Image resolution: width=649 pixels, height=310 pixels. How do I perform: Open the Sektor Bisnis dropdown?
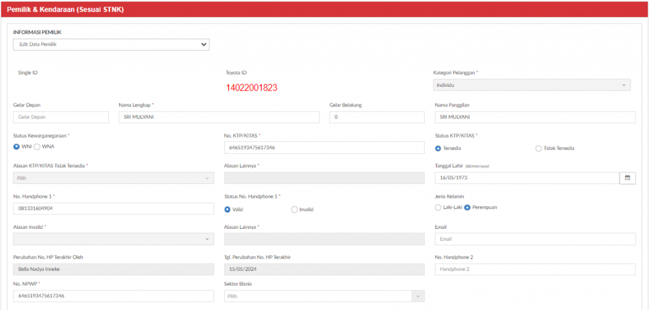[x=324, y=296]
